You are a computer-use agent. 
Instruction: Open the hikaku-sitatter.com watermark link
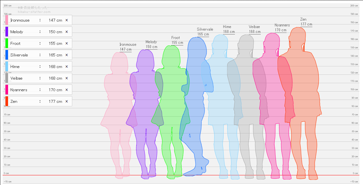(x=34, y=12)
